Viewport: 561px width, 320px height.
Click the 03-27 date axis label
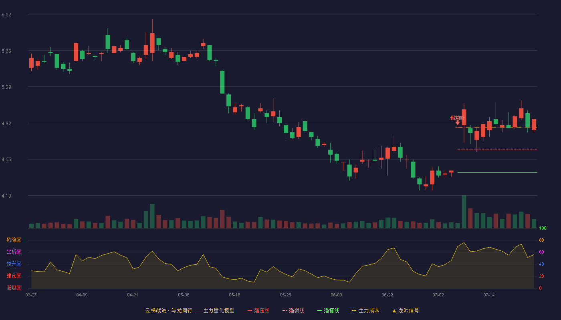[31, 295]
